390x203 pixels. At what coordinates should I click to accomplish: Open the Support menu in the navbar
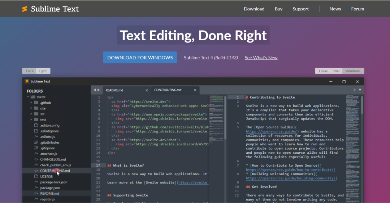point(300,9)
